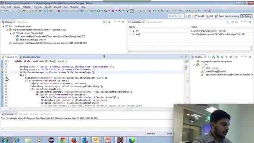Open PowerPoint from the taskbar
Viewport: 254px width, 143px height.
click(108, 140)
